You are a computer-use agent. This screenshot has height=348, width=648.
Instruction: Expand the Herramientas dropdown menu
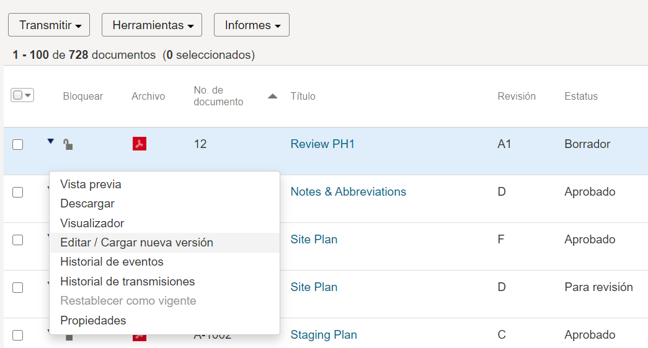pyautogui.click(x=152, y=25)
